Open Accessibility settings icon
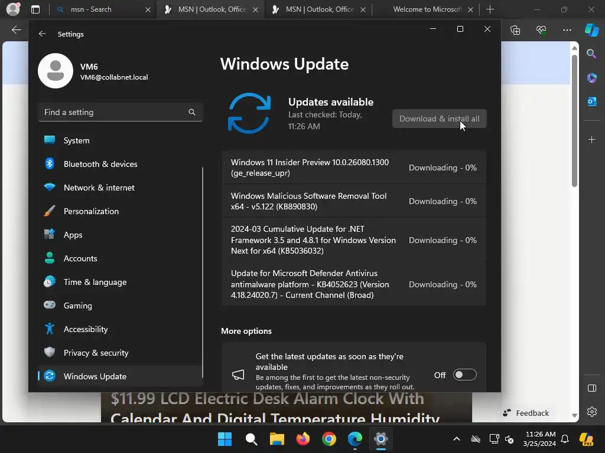The width and height of the screenshot is (605, 453). 50,329
